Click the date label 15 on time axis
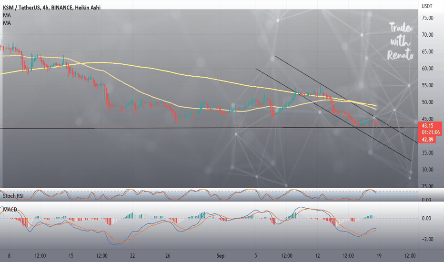Viewport: 444px width, 262px height. click(x=71, y=256)
